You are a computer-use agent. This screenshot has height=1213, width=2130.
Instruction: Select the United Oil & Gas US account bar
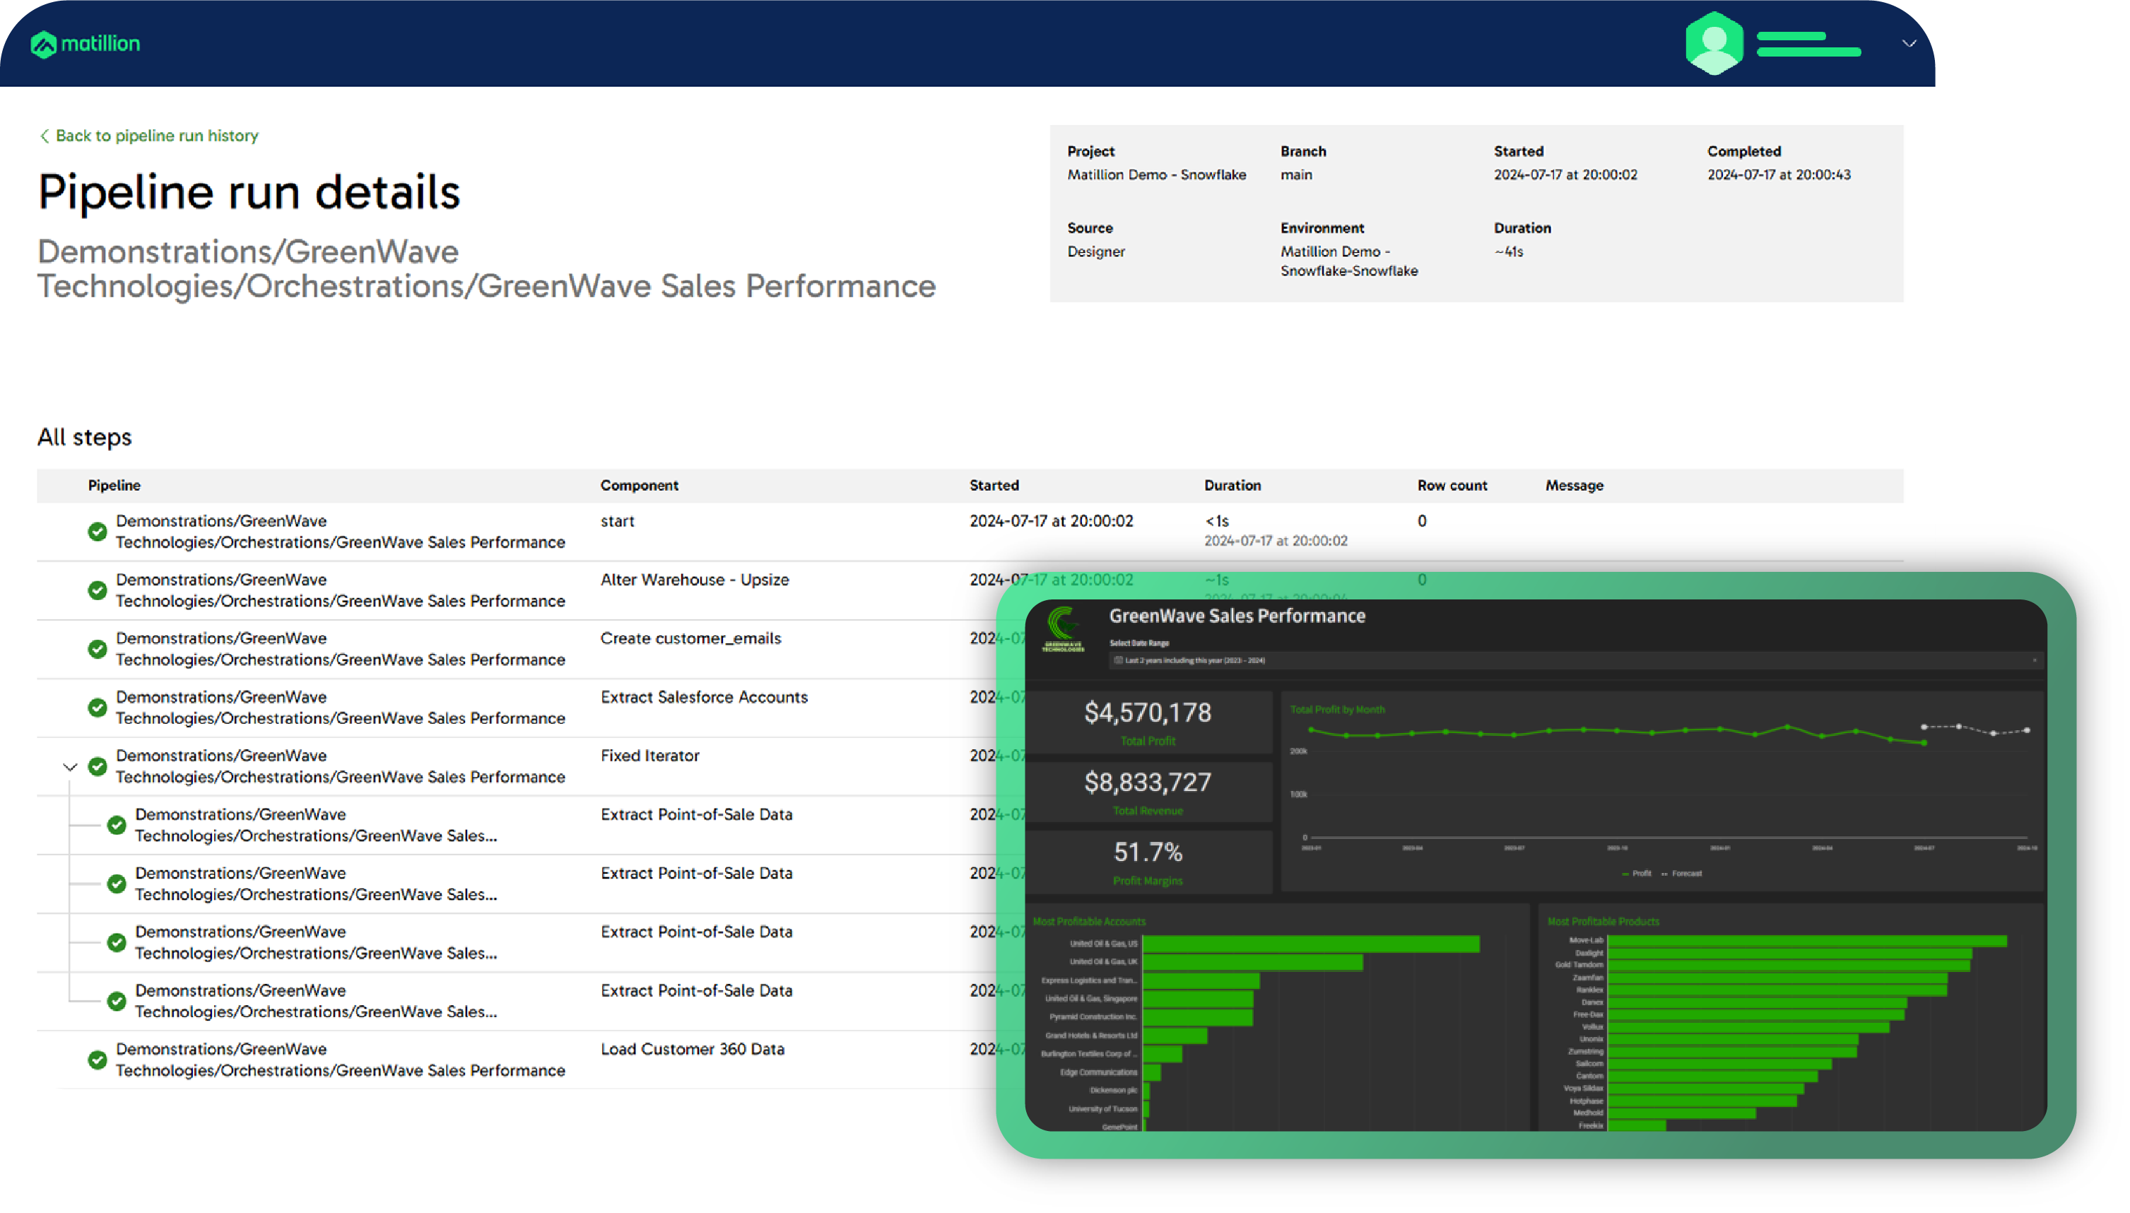coord(1307,944)
